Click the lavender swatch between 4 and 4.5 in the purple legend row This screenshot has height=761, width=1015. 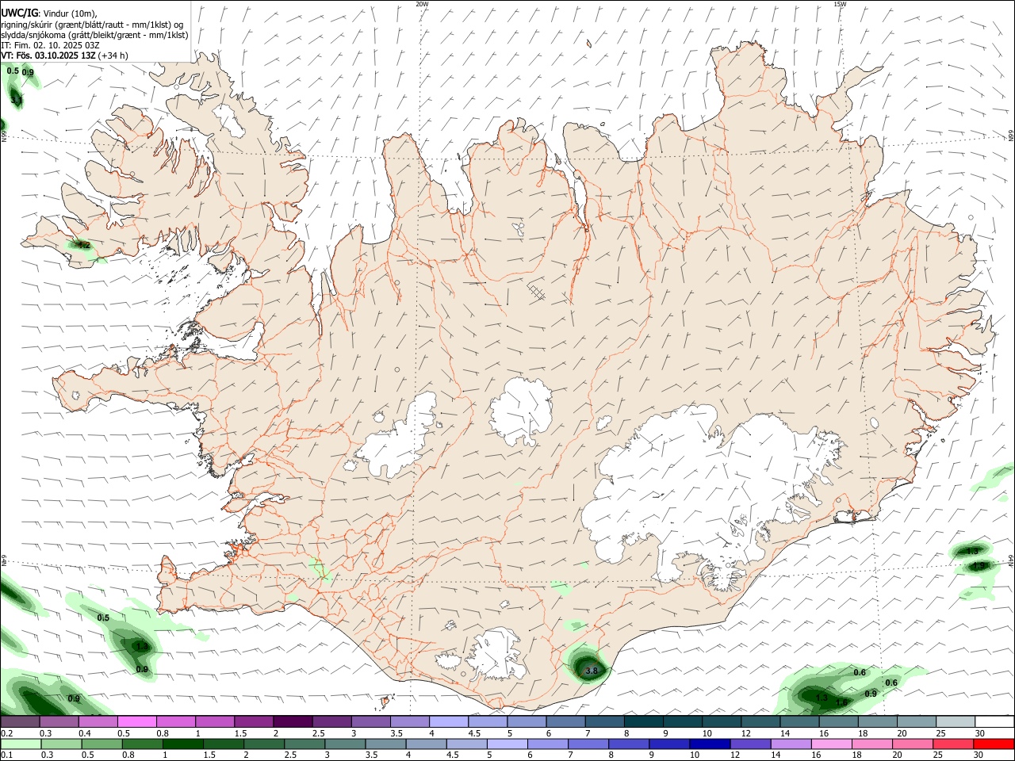449,721
